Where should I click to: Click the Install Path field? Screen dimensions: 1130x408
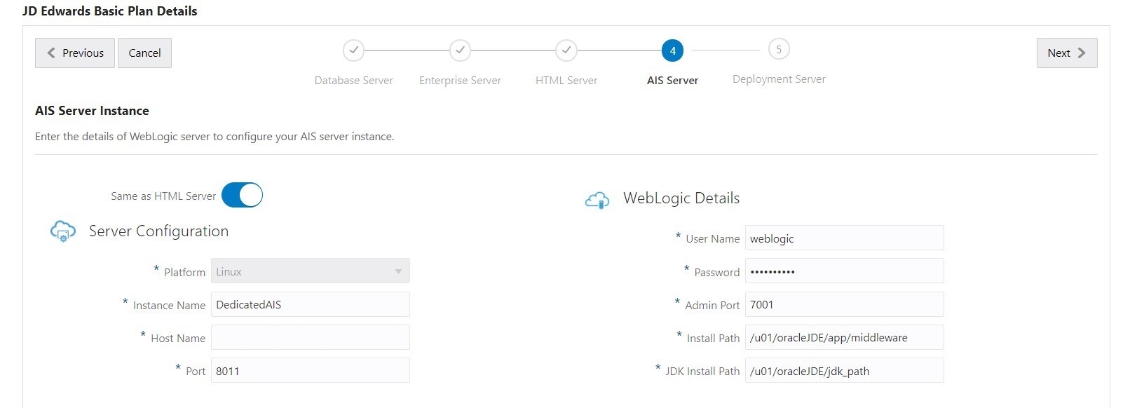coord(845,337)
